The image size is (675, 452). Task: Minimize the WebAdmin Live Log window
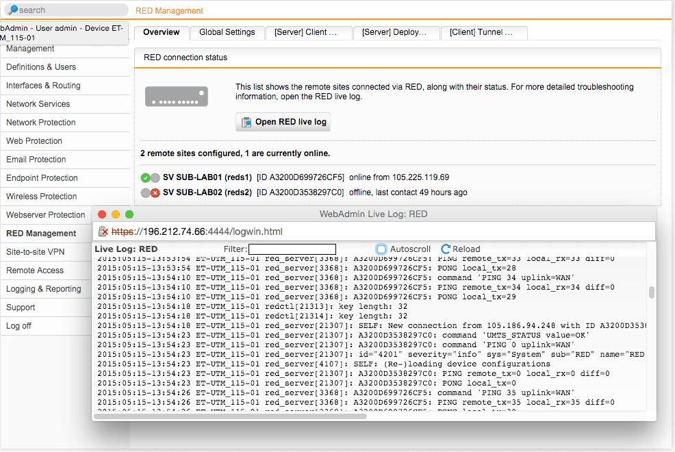(x=116, y=214)
